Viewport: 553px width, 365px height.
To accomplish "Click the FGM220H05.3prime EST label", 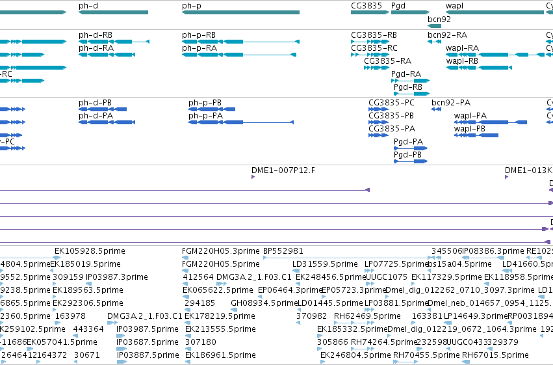I will click(x=221, y=251).
